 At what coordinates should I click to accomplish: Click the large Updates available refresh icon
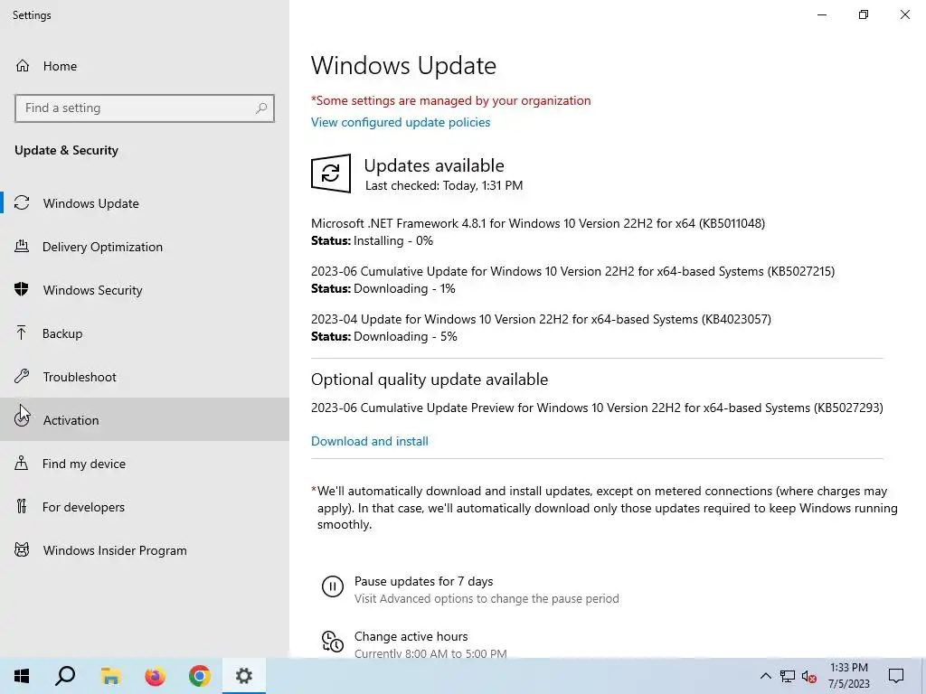[331, 173]
